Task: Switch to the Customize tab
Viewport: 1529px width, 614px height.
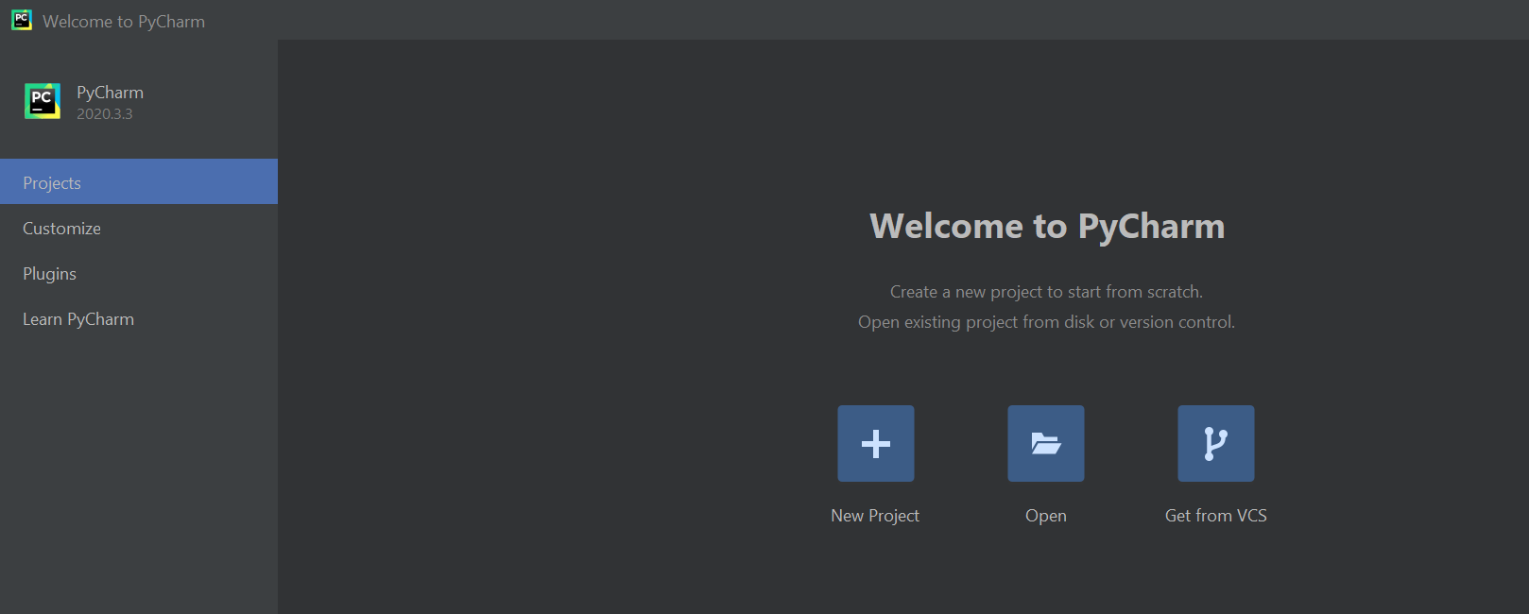Action: [x=139, y=228]
